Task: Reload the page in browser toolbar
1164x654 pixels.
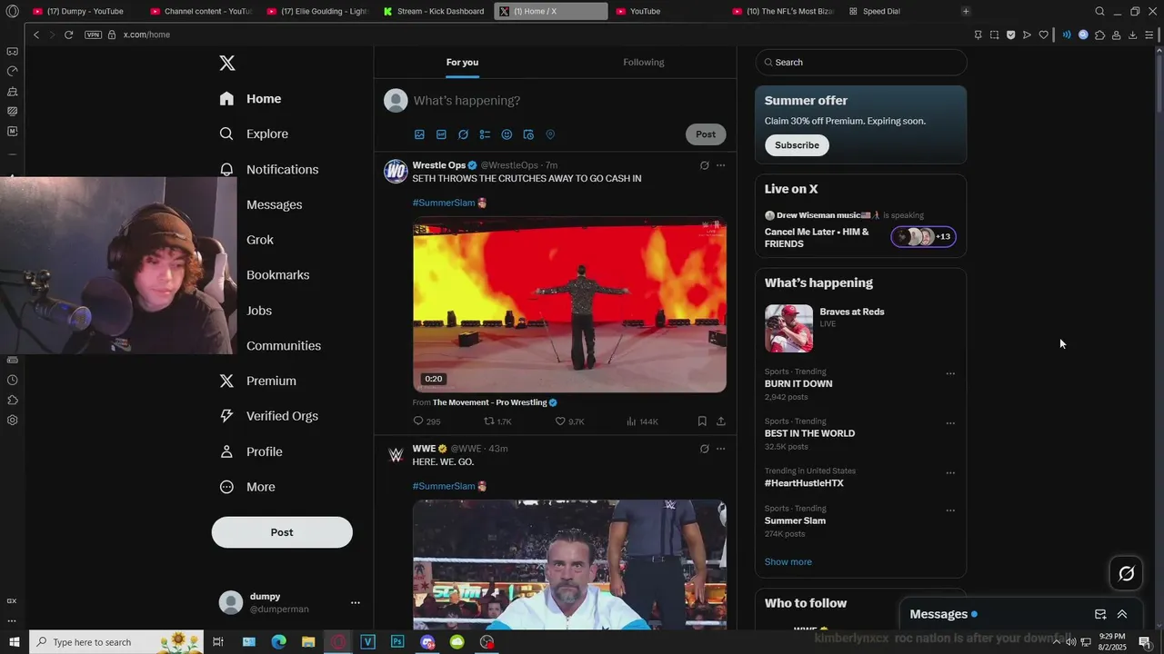Action: click(x=68, y=35)
